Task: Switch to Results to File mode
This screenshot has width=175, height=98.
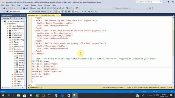Action: tap(78, 11)
